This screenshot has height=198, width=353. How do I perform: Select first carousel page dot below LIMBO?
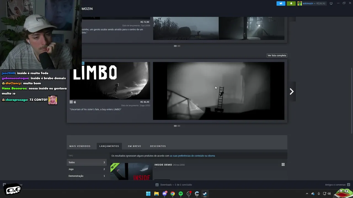(x=175, y=126)
